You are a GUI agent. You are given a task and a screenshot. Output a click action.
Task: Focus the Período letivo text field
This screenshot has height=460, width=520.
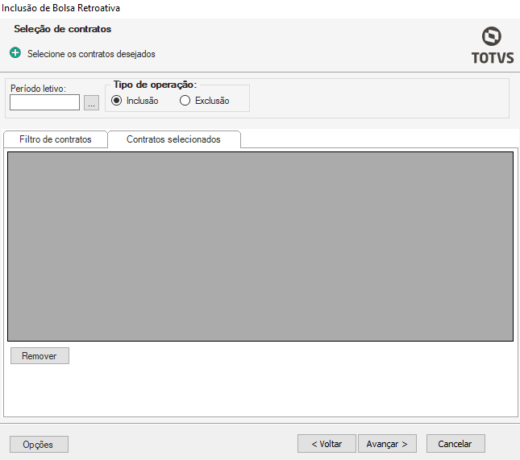[44, 102]
